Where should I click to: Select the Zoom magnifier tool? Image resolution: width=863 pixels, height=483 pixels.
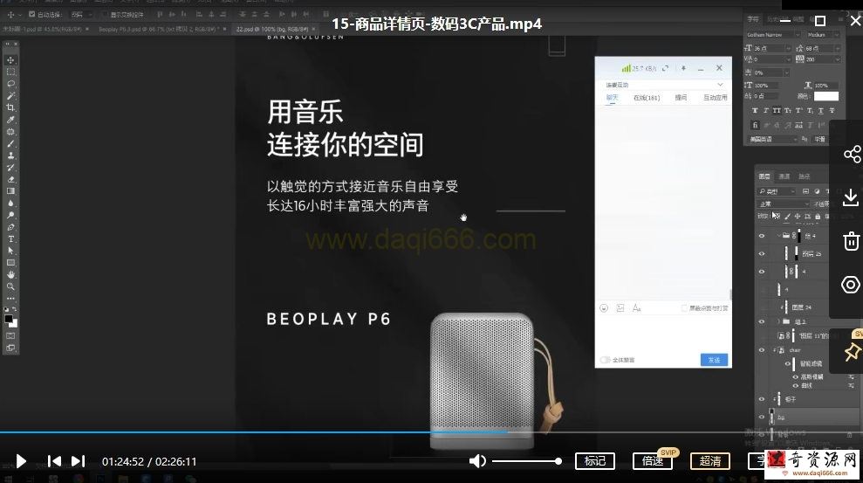pos(10,286)
